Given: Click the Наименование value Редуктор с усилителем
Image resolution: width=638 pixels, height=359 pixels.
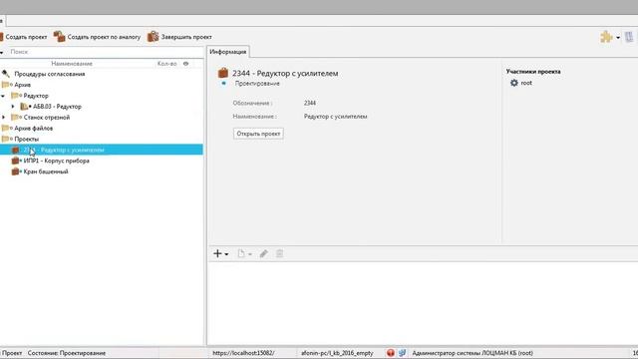Looking at the screenshot, I should 335,117.
